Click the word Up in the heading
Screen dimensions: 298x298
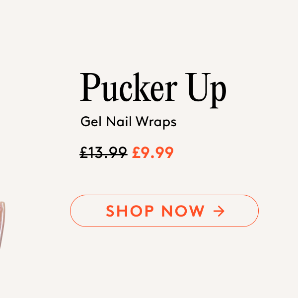[x=206, y=90]
